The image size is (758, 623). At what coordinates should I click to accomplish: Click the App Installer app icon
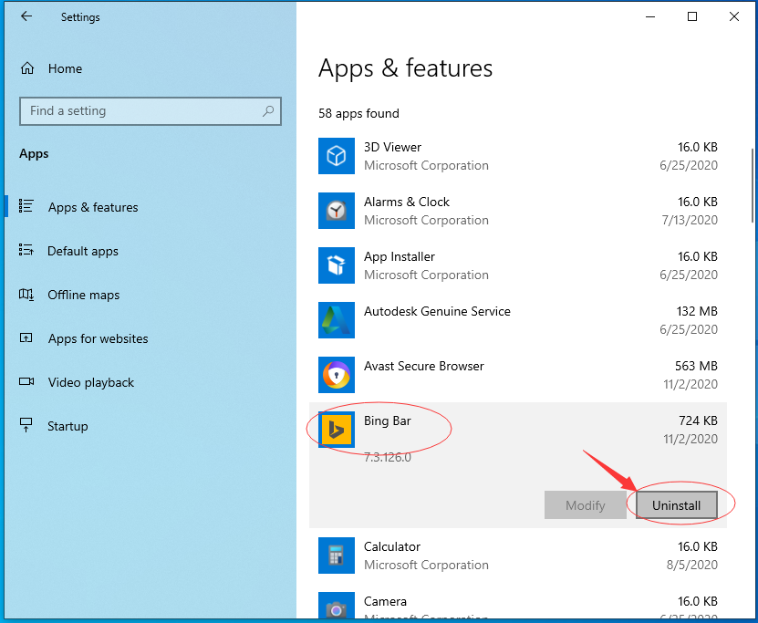pos(336,265)
